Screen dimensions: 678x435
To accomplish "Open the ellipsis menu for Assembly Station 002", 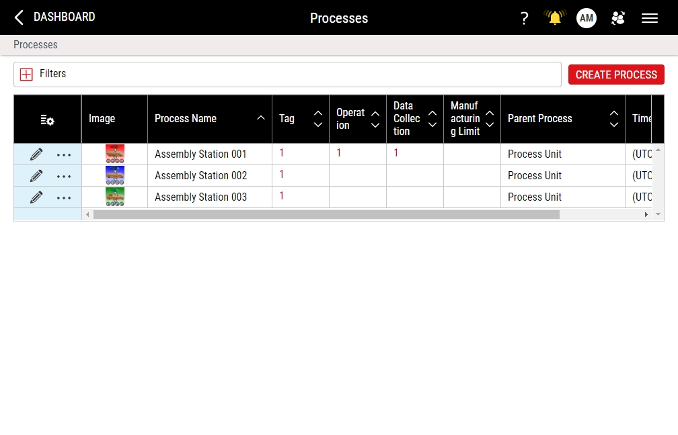I will (x=64, y=176).
